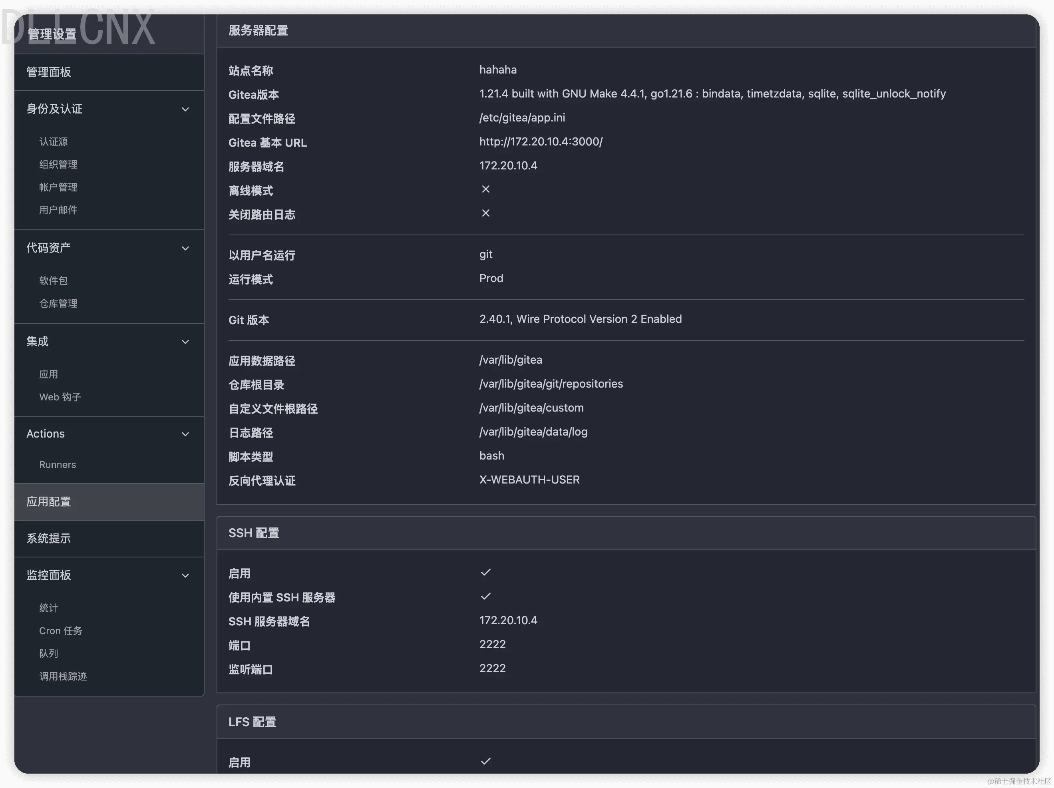Open the Runners page
The height and width of the screenshot is (788, 1054).
tap(58, 464)
